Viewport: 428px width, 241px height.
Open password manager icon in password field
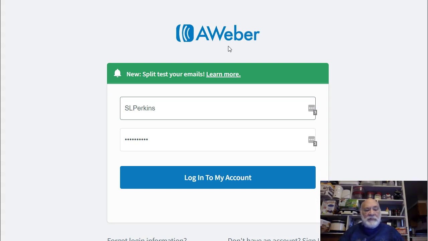pyautogui.click(x=311, y=140)
